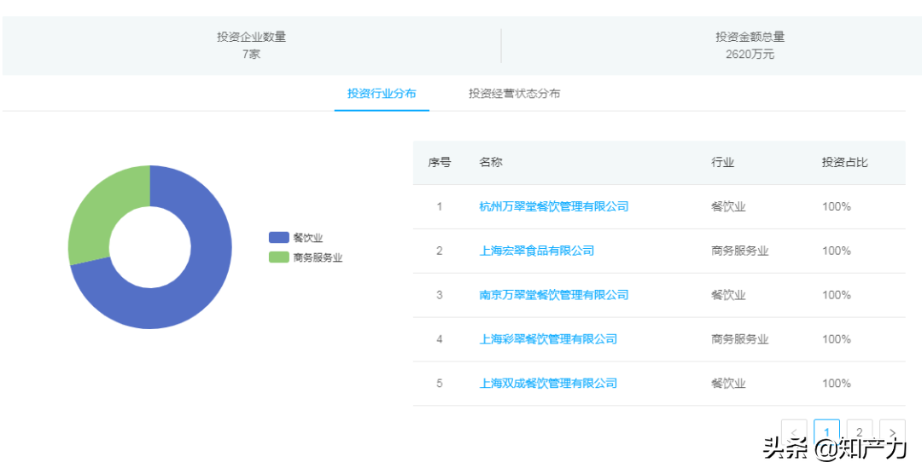Click 餐饮业 cell in row 3
922x474 pixels.
(728, 295)
